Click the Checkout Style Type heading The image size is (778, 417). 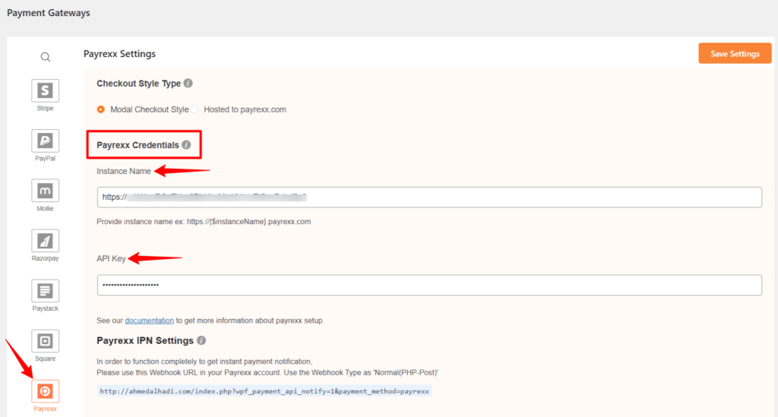[x=138, y=84]
